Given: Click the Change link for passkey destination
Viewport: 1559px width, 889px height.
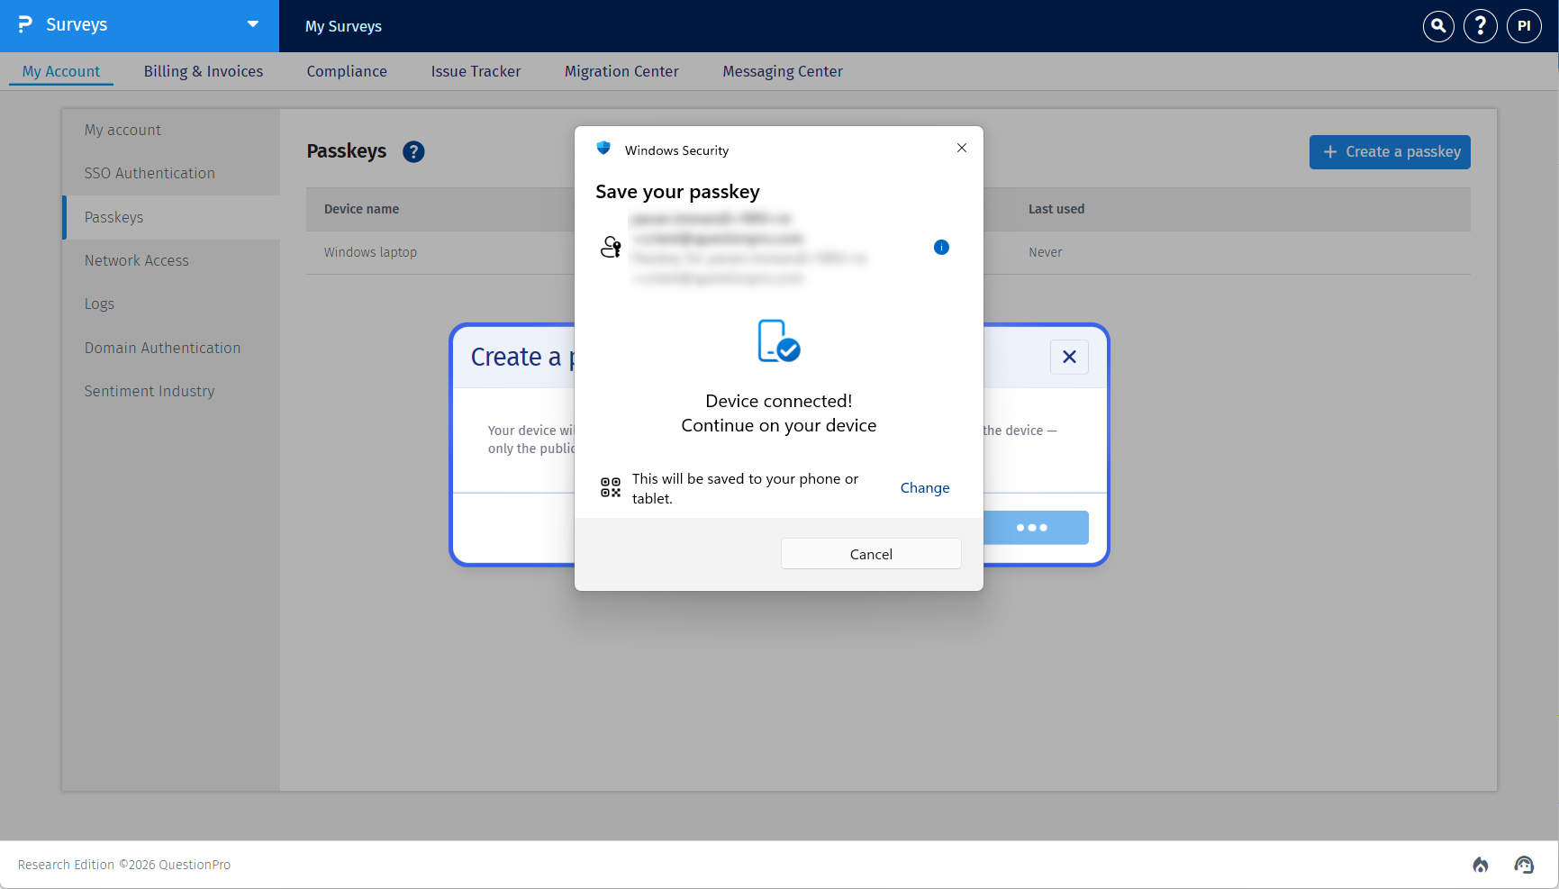Looking at the screenshot, I should pos(925,488).
